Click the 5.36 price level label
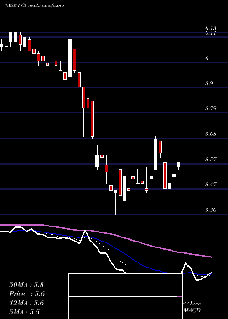228x319 pixels. tap(211, 210)
